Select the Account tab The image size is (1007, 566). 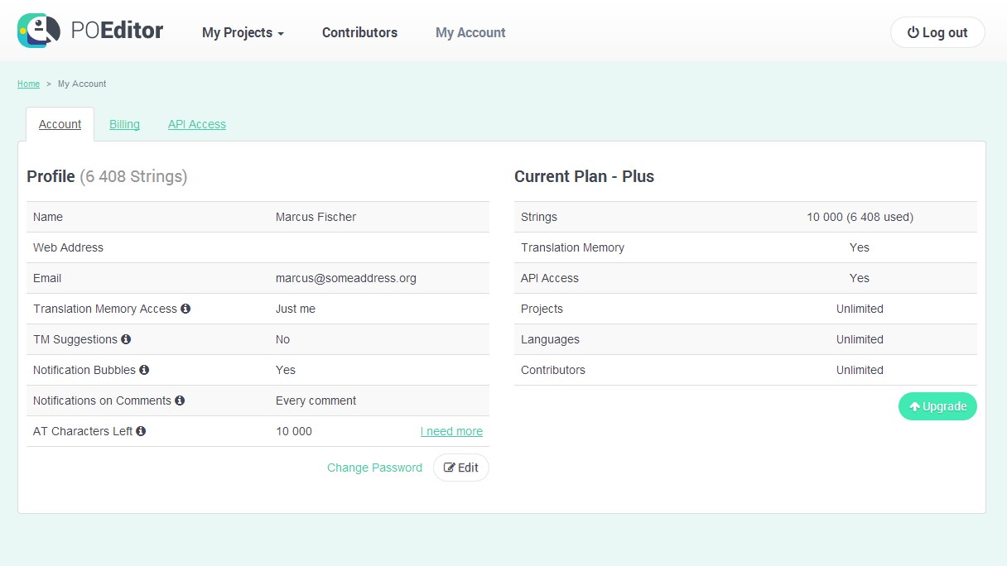pos(60,124)
